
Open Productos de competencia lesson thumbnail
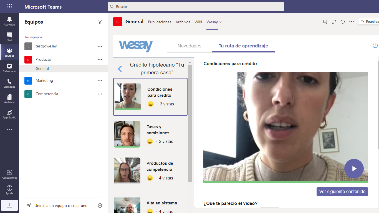pyautogui.click(x=127, y=171)
